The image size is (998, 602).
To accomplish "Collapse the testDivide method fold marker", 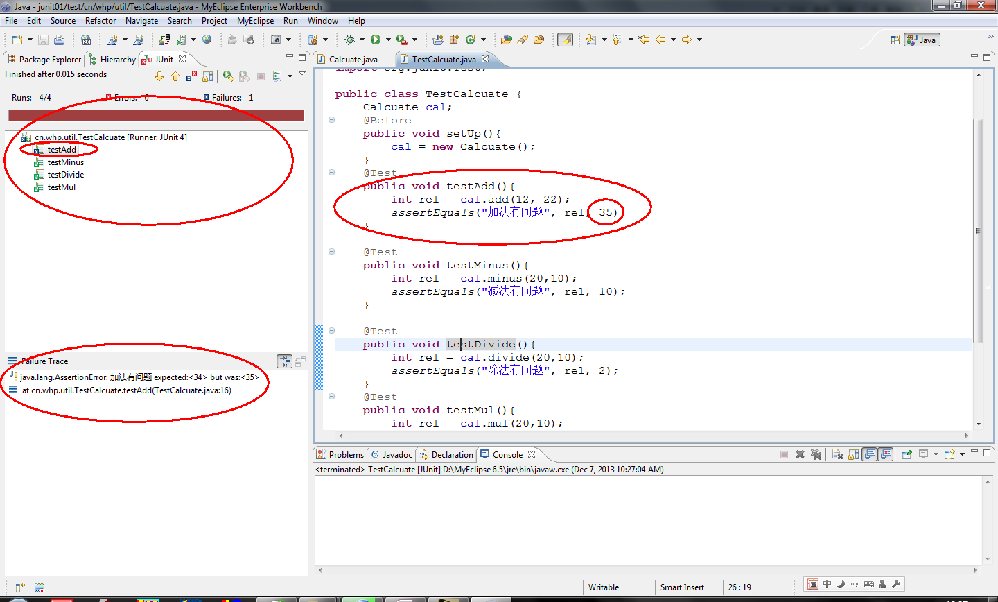I will click(331, 331).
